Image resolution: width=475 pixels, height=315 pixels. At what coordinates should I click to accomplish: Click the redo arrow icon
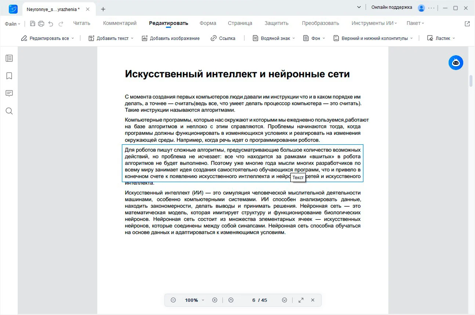point(61,23)
